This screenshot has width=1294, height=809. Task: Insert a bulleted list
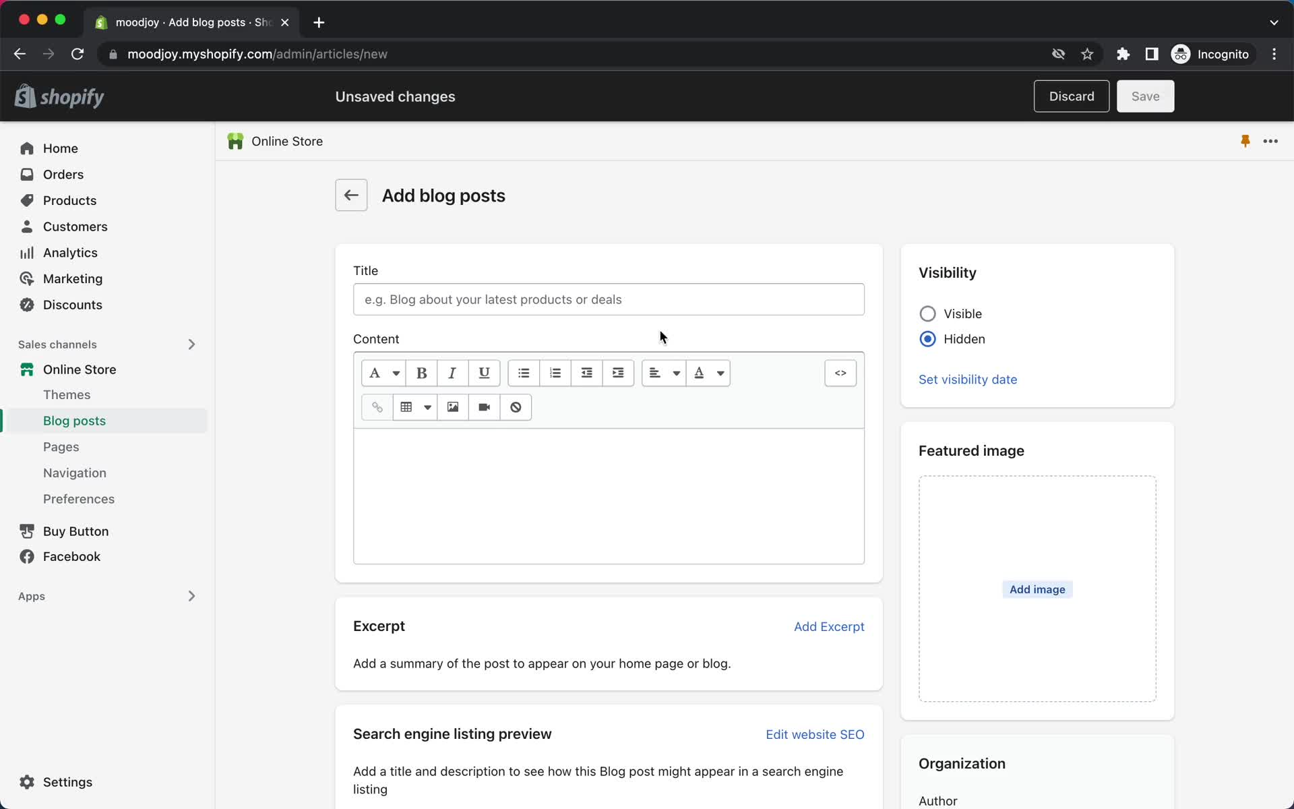point(524,373)
